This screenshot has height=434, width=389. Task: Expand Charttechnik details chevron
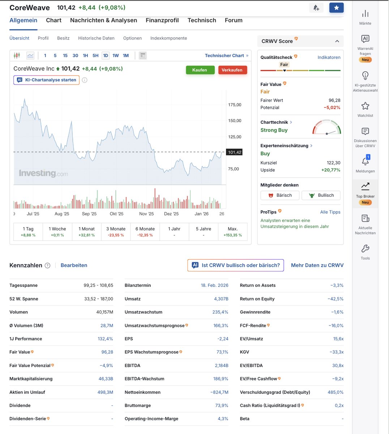point(291,122)
